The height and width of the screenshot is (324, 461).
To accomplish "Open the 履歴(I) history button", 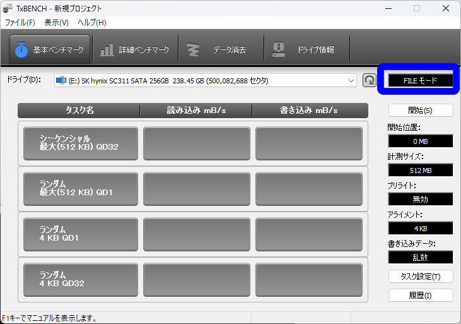I will coord(421,296).
